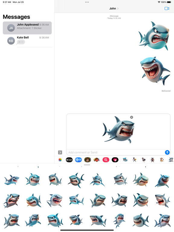Image resolution: width=174 pixels, height=232 pixels.
Task: Open the three-dot multitasking menu at top
Action: (87, 2)
